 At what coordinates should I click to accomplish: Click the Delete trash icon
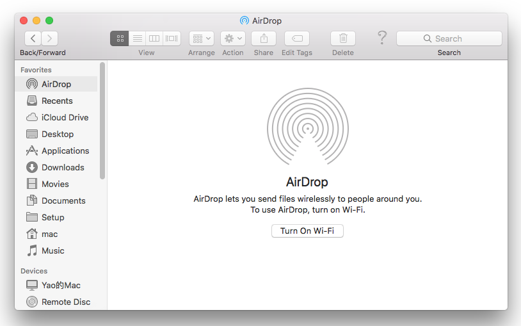pos(343,38)
